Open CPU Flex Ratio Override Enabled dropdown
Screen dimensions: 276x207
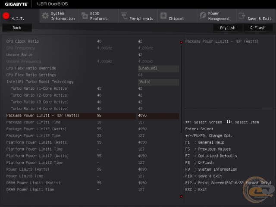click(x=158, y=68)
